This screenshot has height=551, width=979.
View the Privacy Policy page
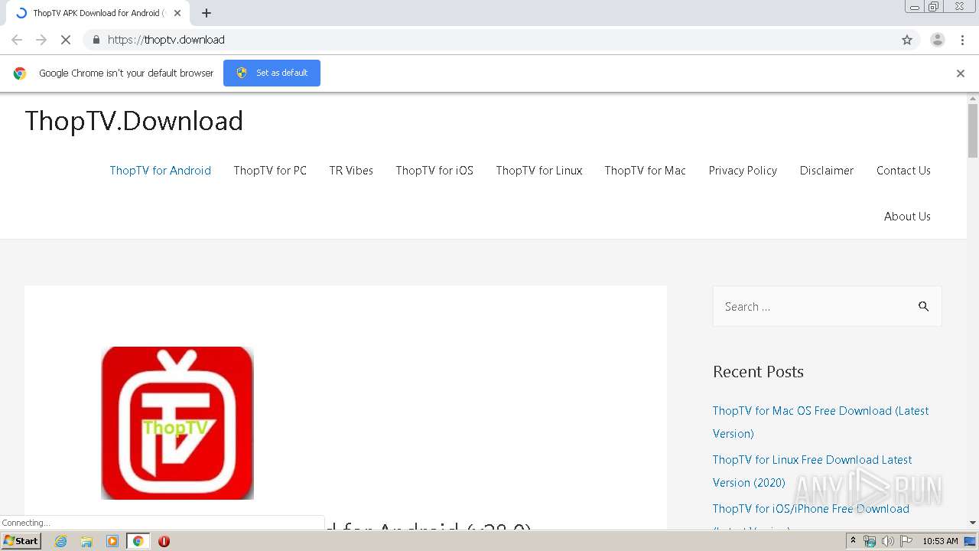coord(743,171)
